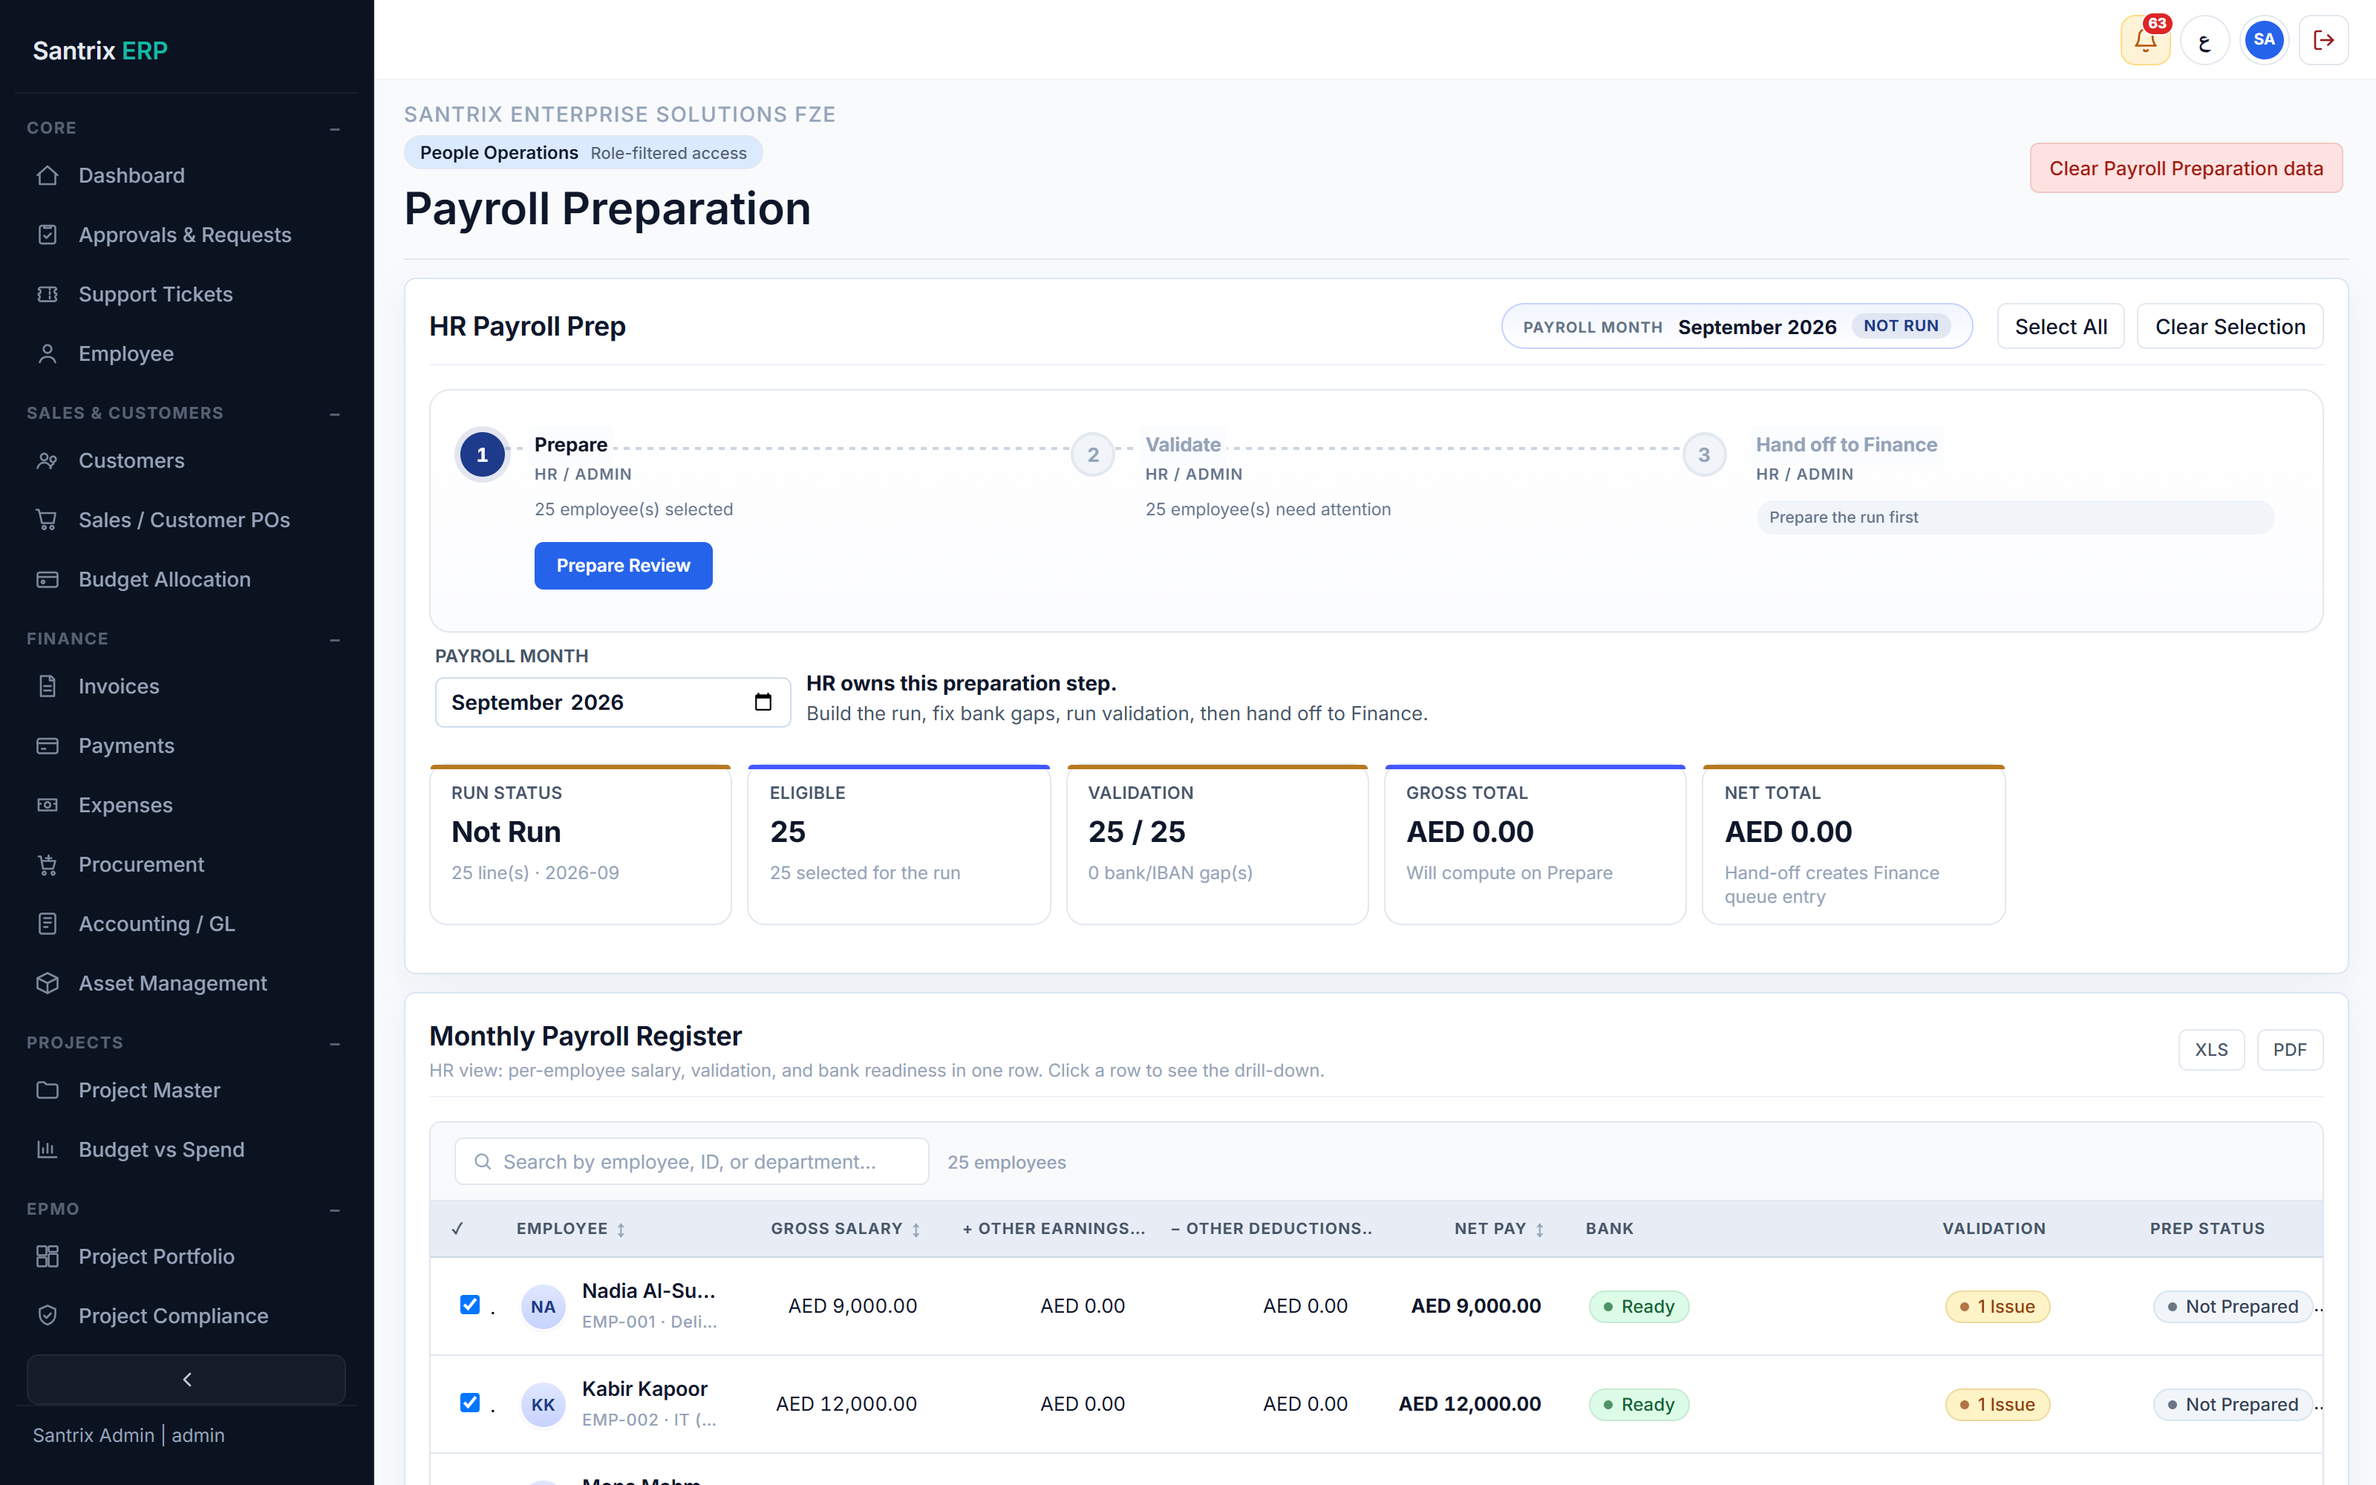The height and width of the screenshot is (1485, 2376).
Task: Export register as PDF
Action: click(2290, 1050)
